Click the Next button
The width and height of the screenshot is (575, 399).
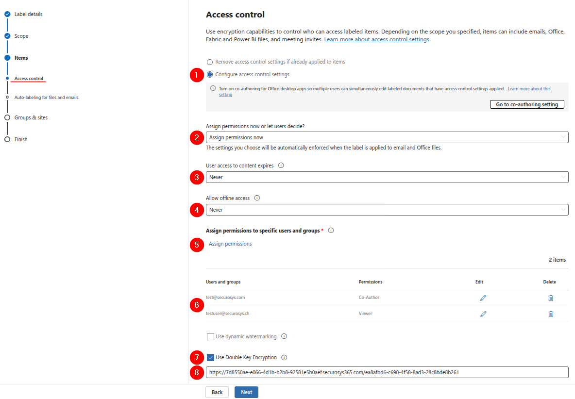246,392
